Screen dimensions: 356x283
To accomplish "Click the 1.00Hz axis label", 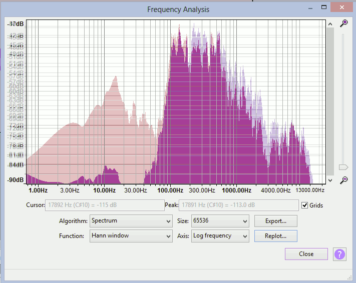I will (38, 190).
